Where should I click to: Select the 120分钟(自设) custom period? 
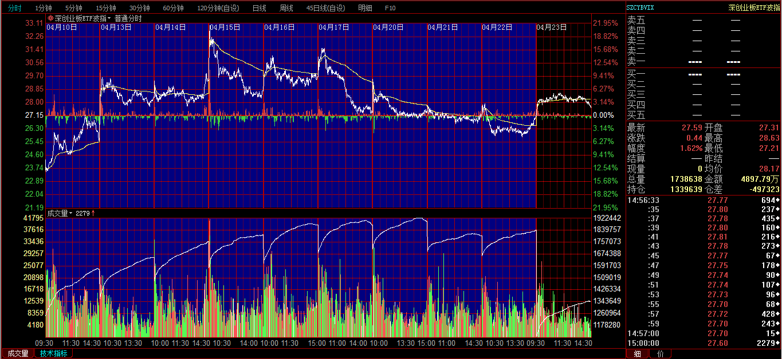218,8
